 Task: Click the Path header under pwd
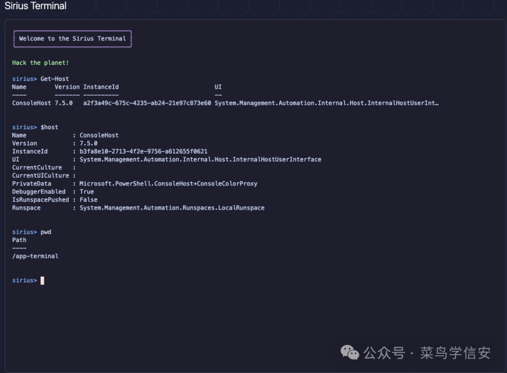19,240
